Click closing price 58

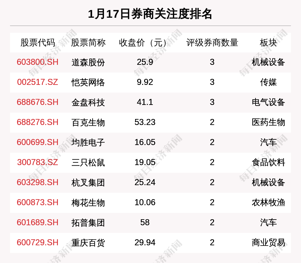tap(145, 223)
